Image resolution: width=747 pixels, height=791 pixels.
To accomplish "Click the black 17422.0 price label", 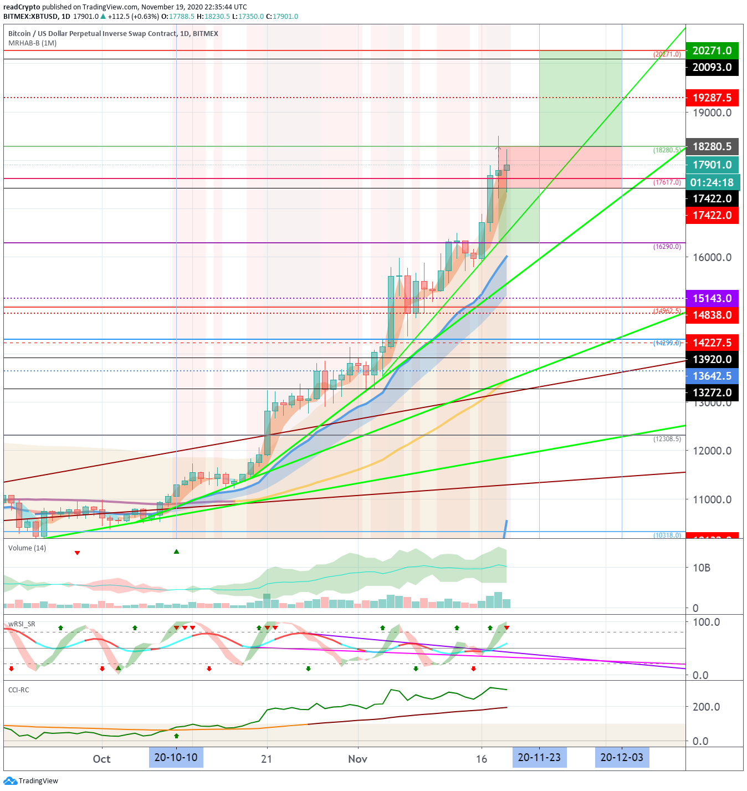I will point(712,198).
